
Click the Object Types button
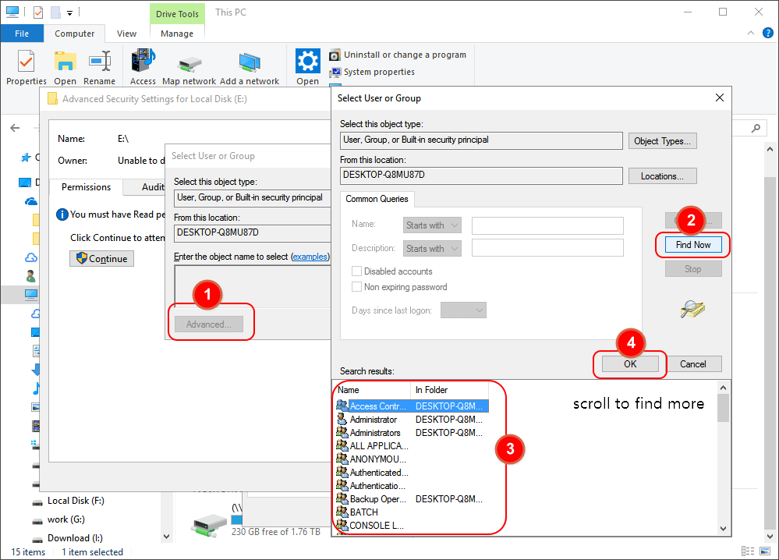662,141
